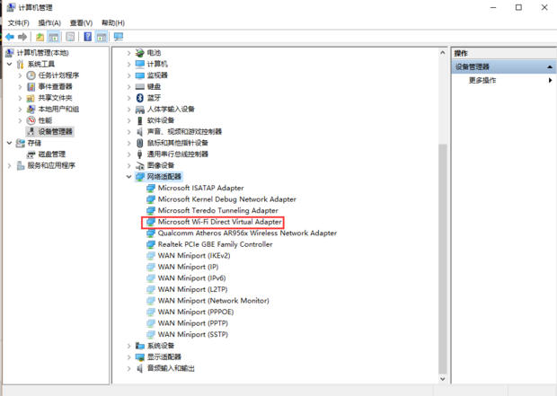Expand the 系统设备 category
The image size is (557, 396).
129,346
